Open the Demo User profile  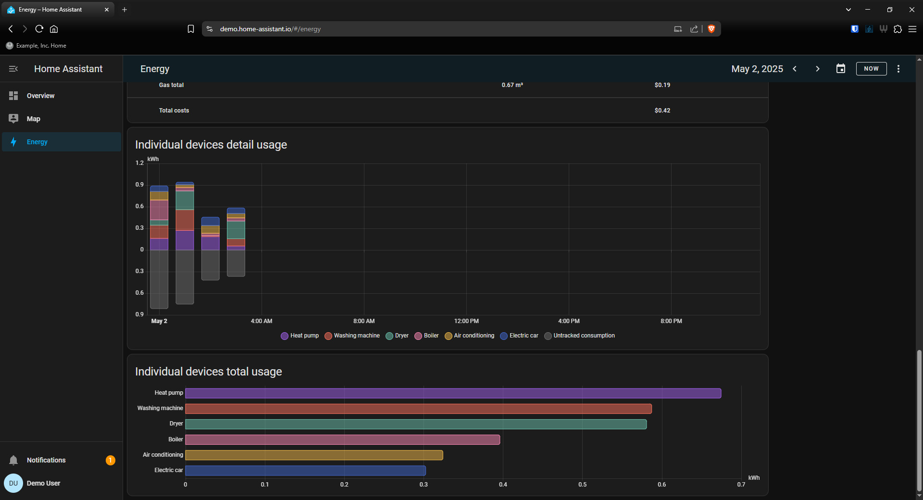coord(43,483)
